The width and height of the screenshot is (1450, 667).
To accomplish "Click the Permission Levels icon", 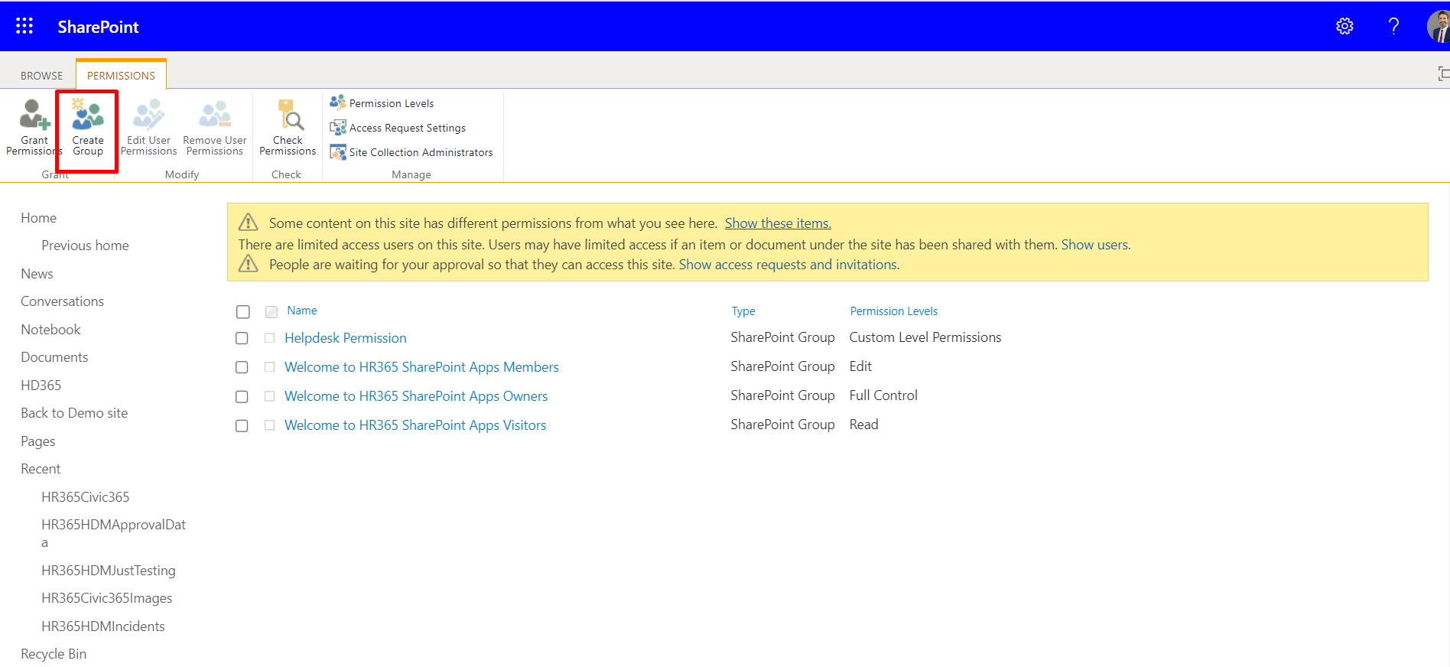I will click(337, 102).
